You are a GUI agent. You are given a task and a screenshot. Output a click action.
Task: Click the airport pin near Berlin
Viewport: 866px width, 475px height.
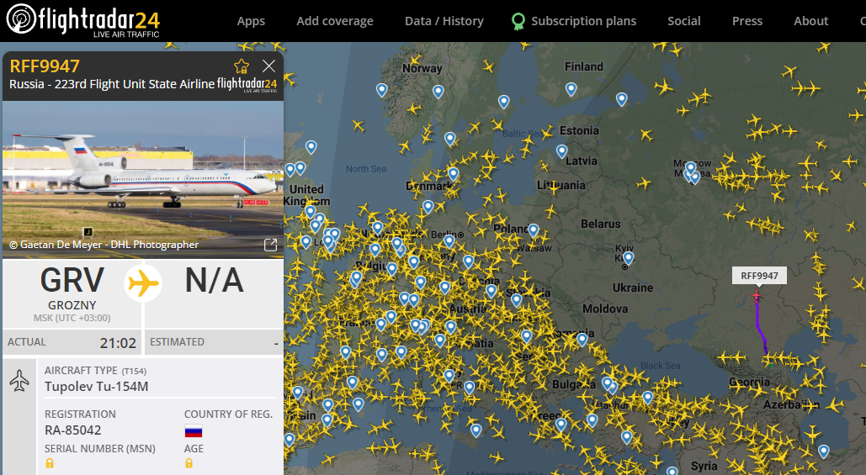click(x=449, y=241)
